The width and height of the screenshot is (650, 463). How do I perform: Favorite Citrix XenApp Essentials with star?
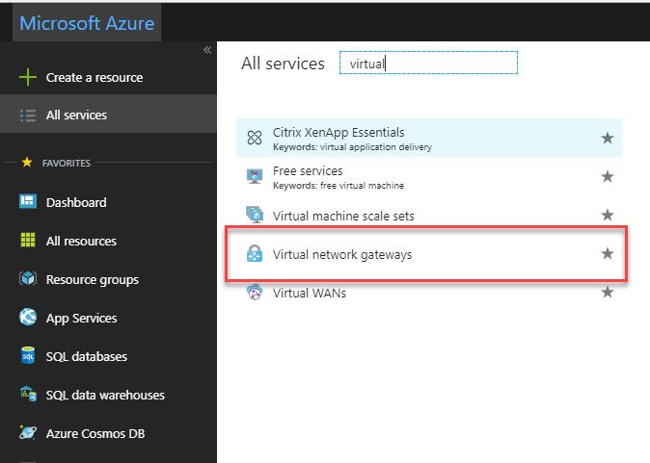tap(608, 138)
